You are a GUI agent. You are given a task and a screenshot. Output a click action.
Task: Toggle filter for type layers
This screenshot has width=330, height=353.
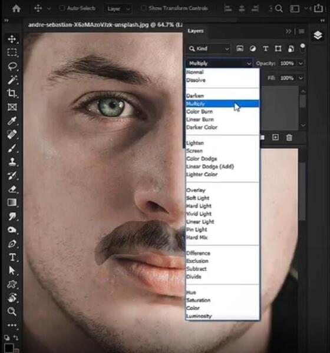pyautogui.click(x=266, y=48)
